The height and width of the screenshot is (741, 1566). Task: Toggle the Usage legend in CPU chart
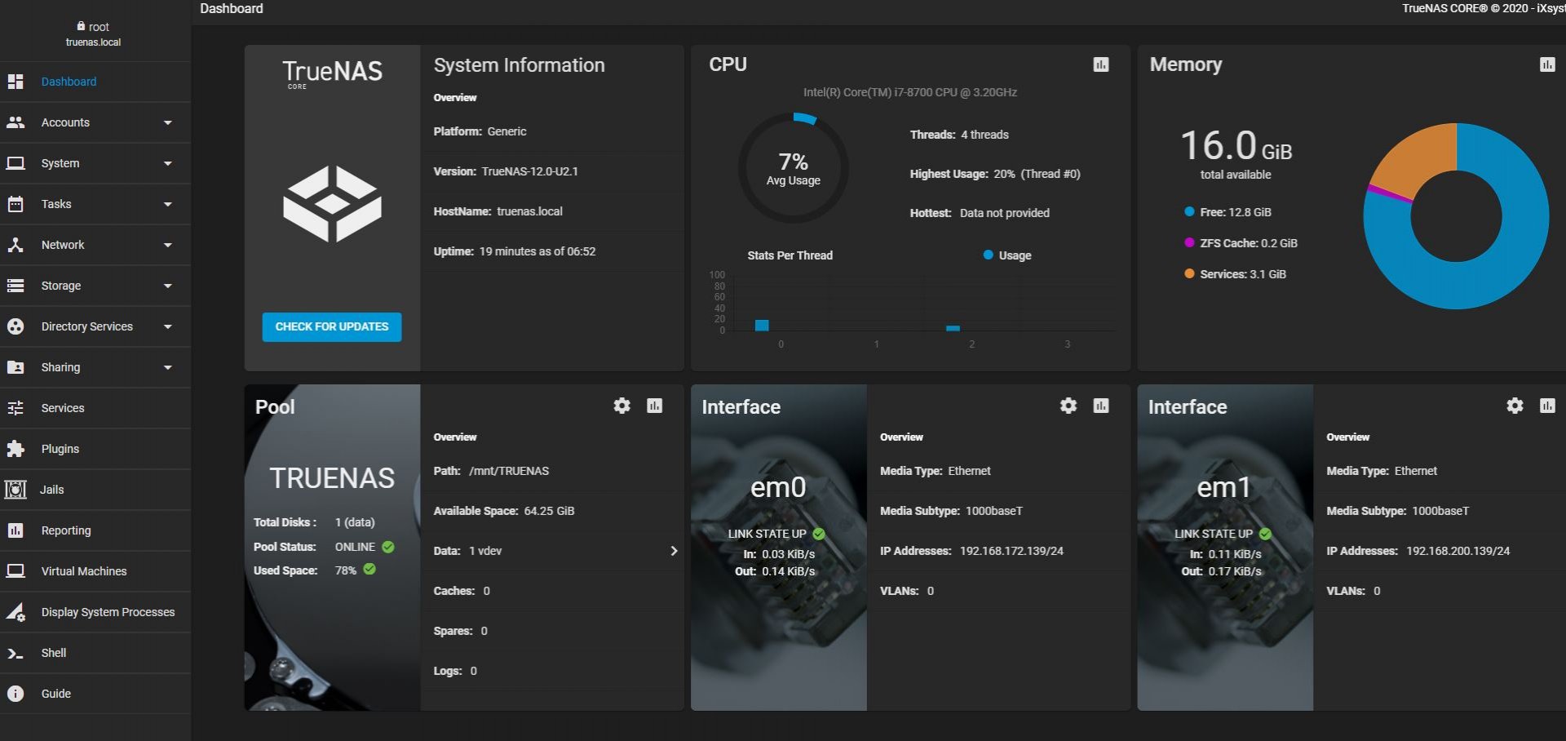1007,255
